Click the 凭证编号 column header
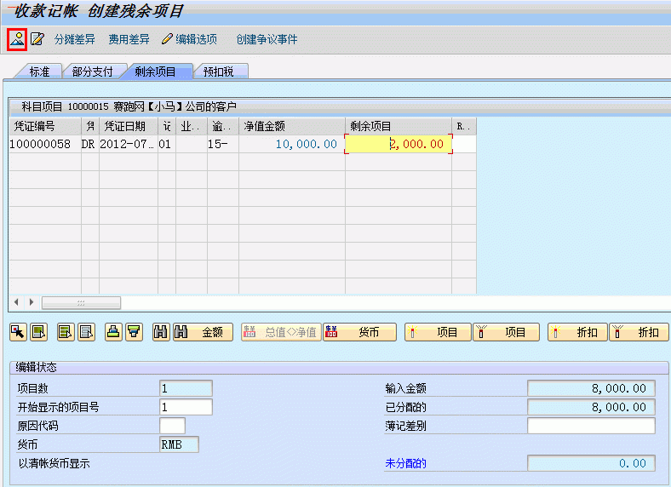Image resolution: width=671 pixels, height=487 pixels. point(45,126)
